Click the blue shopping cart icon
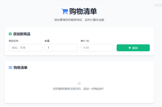 point(65,11)
